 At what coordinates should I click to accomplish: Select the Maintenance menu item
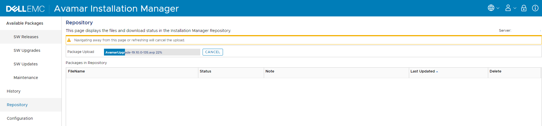click(26, 78)
